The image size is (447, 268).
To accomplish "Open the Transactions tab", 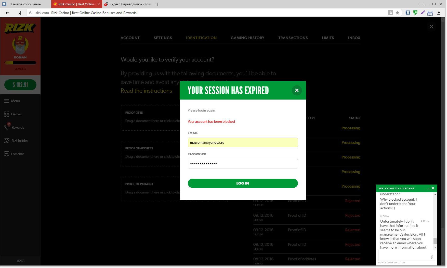I will pos(293,38).
